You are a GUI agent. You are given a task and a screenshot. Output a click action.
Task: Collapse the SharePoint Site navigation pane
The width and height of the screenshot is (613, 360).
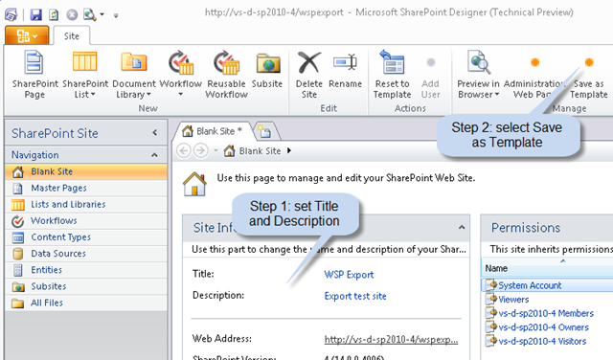155,133
